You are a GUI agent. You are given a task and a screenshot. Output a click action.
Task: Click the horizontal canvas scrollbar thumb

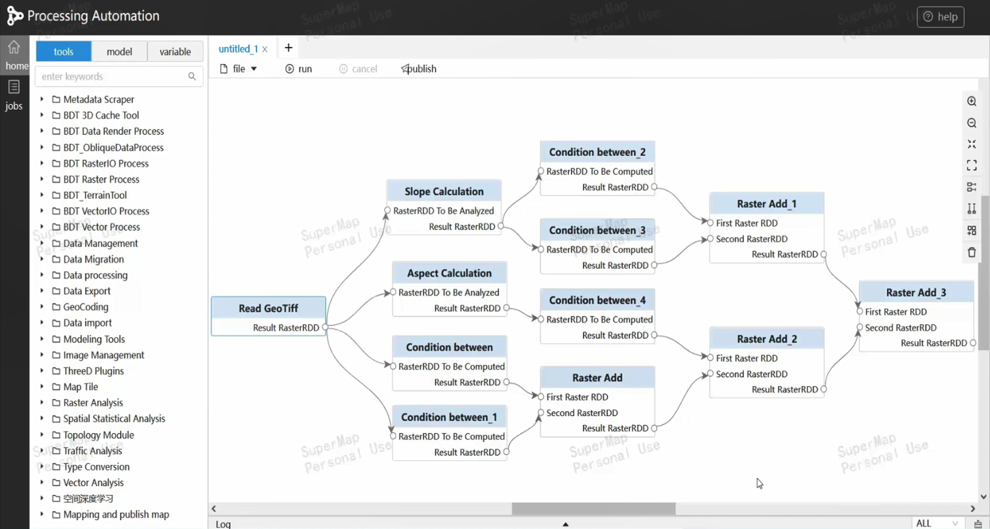click(x=594, y=509)
